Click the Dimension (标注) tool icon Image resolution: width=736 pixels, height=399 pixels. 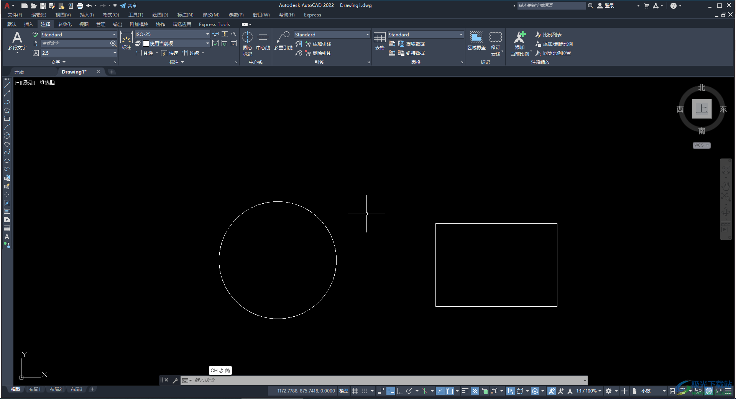pyautogui.click(x=126, y=41)
